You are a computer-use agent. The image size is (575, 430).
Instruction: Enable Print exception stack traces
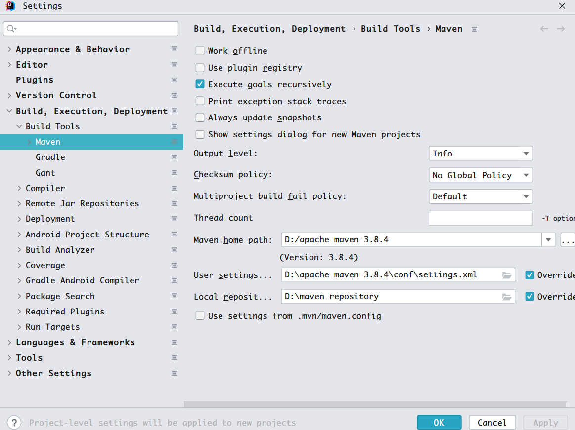click(x=200, y=101)
